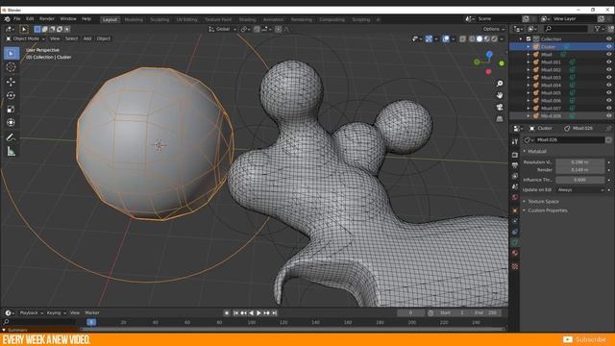Switch to the UV Editing workspace tab

(186, 19)
